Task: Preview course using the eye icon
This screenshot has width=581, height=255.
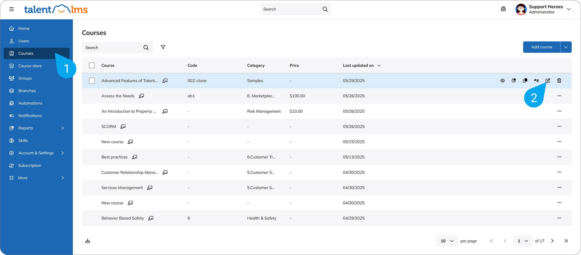Action: pos(503,81)
